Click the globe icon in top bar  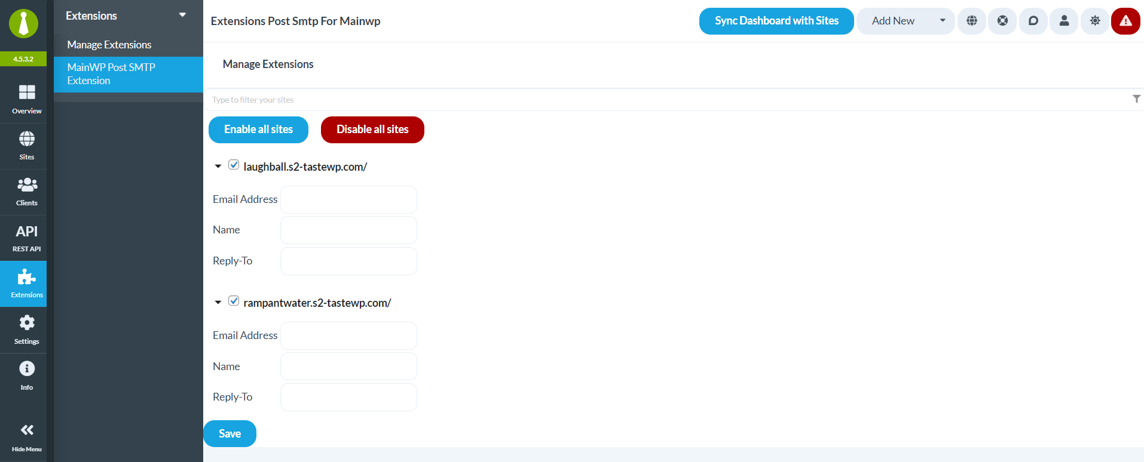click(972, 21)
